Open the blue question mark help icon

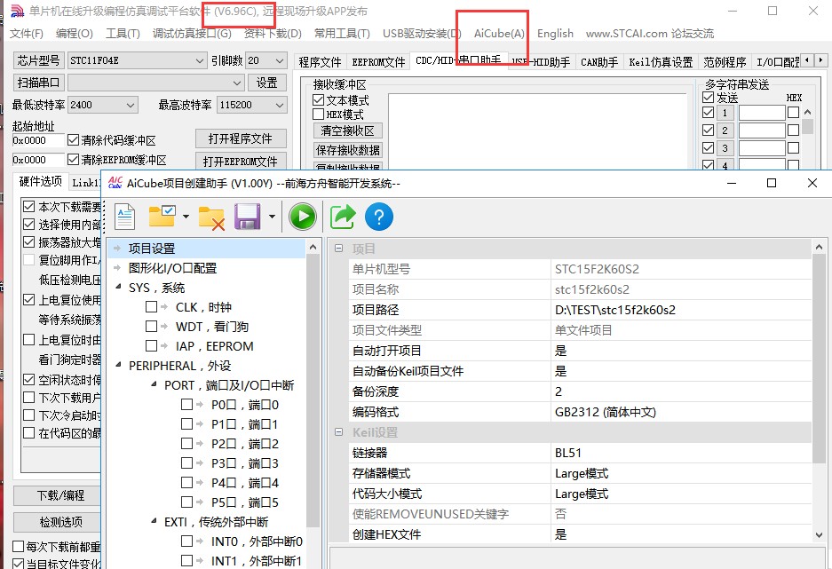coord(379,217)
